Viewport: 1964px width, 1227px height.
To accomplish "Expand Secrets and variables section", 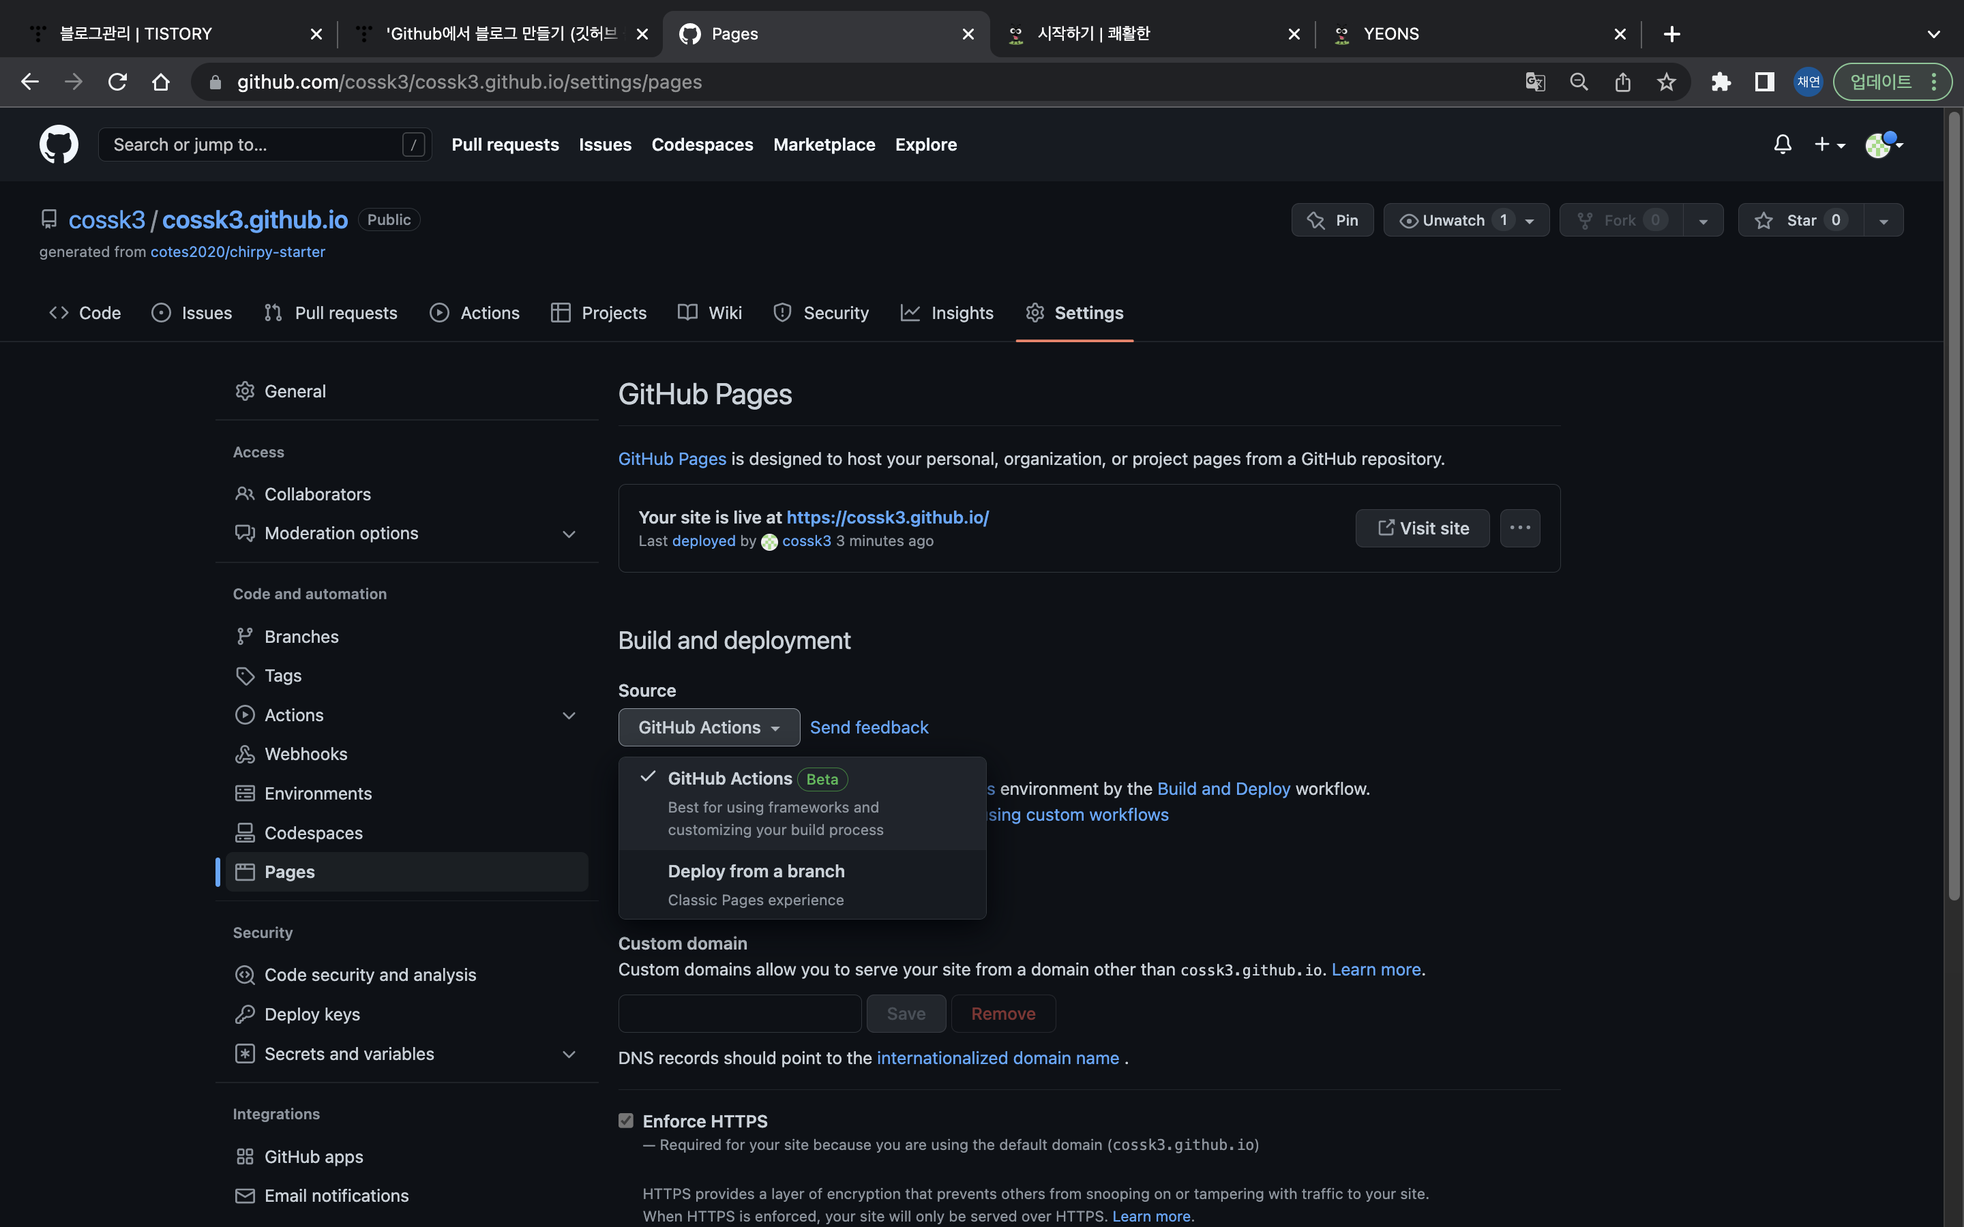I will pyautogui.click(x=569, y=1054).
